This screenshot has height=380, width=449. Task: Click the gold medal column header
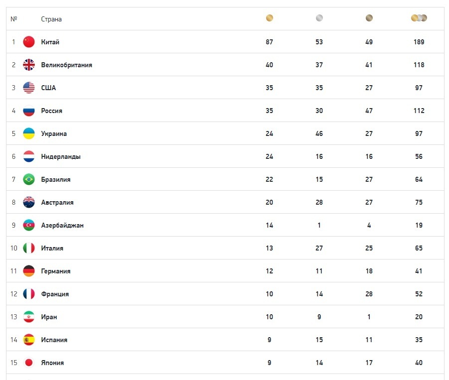pyautogui.click(x=270, y=18)
